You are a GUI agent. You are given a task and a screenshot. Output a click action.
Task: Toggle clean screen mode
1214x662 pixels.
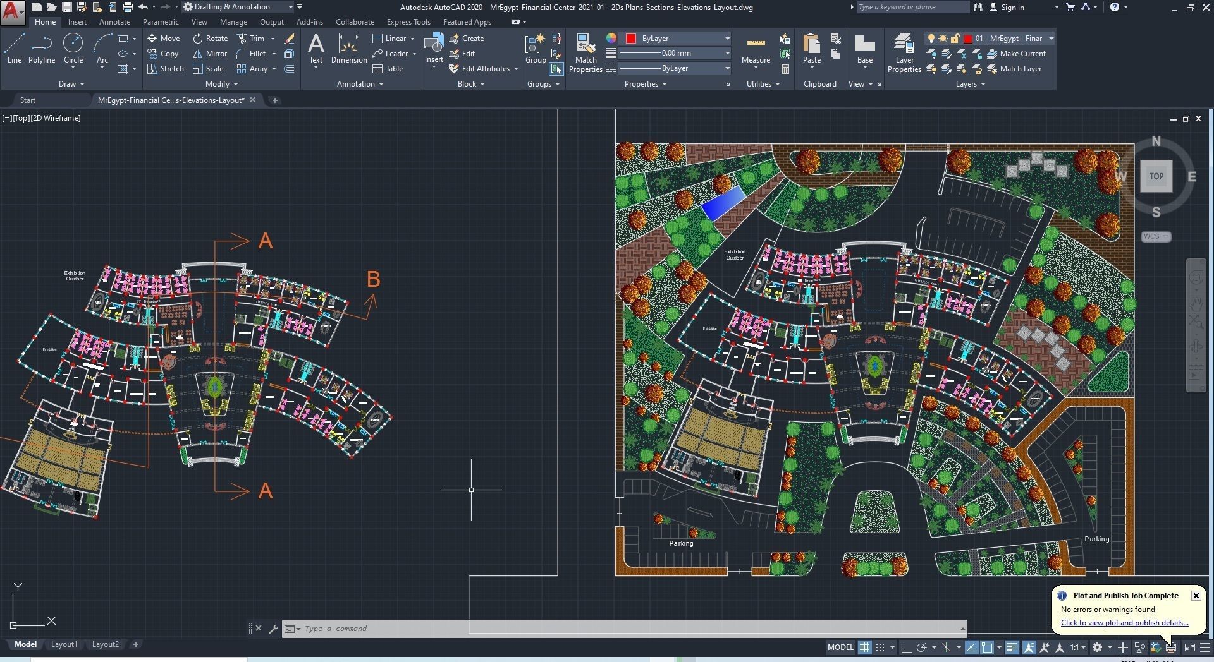(1189, 647)
